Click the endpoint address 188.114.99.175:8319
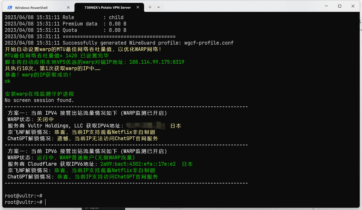 pos(157,62)
